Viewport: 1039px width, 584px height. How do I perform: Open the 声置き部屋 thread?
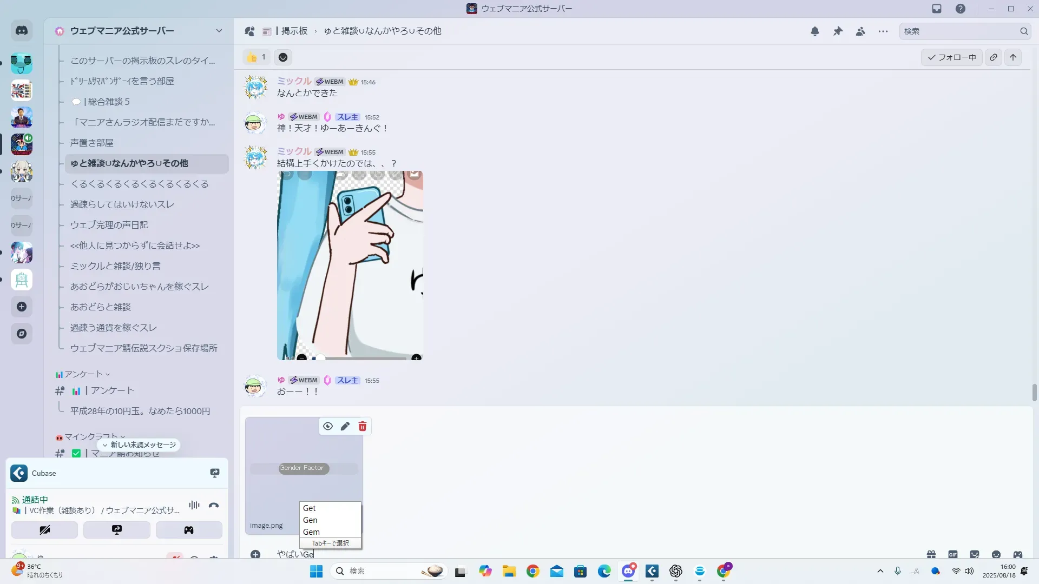pyautogui.click(x=92, y=143)
